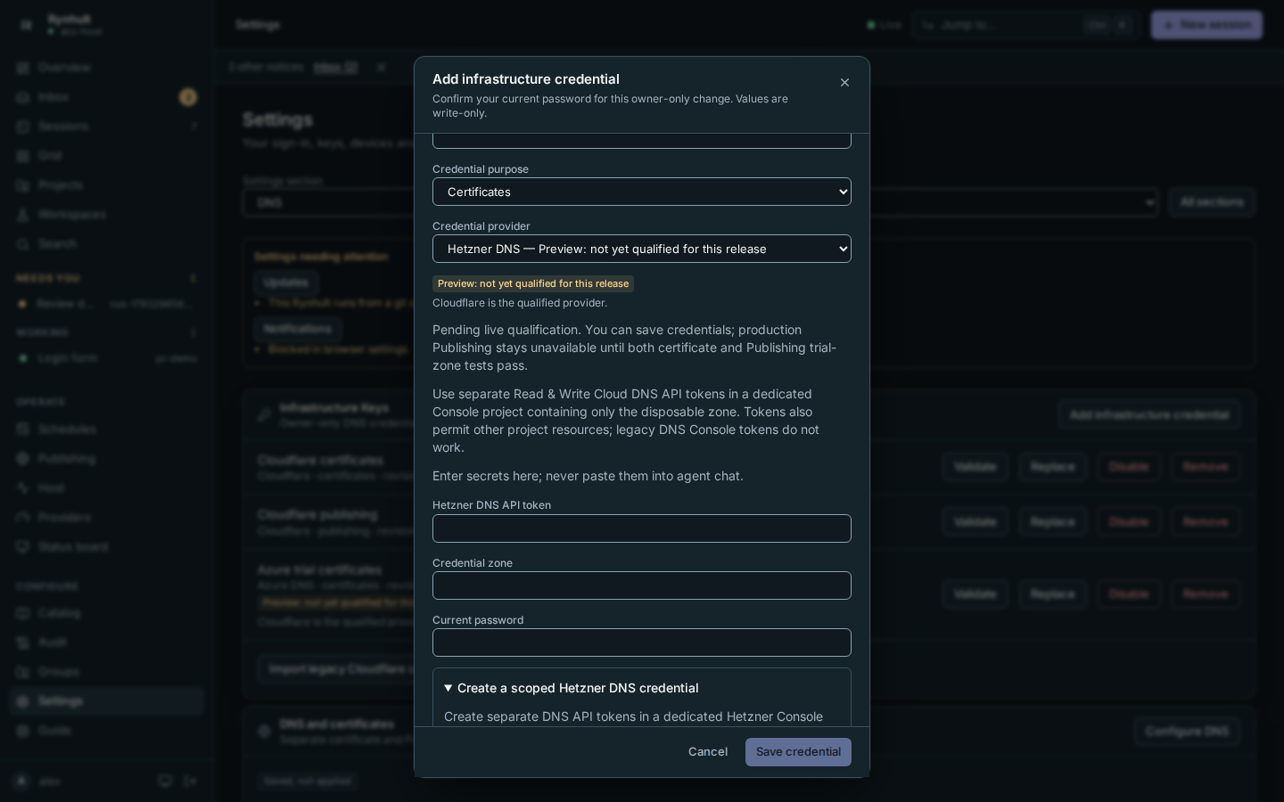This screenshot has width=1284, height=802.
Task: Disable the Cloudflare publishing credential
Action: pos(1129,521)
